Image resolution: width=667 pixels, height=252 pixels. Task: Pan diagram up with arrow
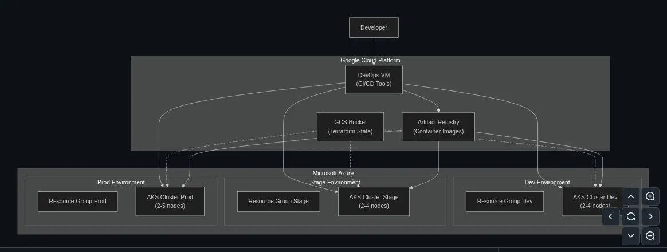click(631, 196)
